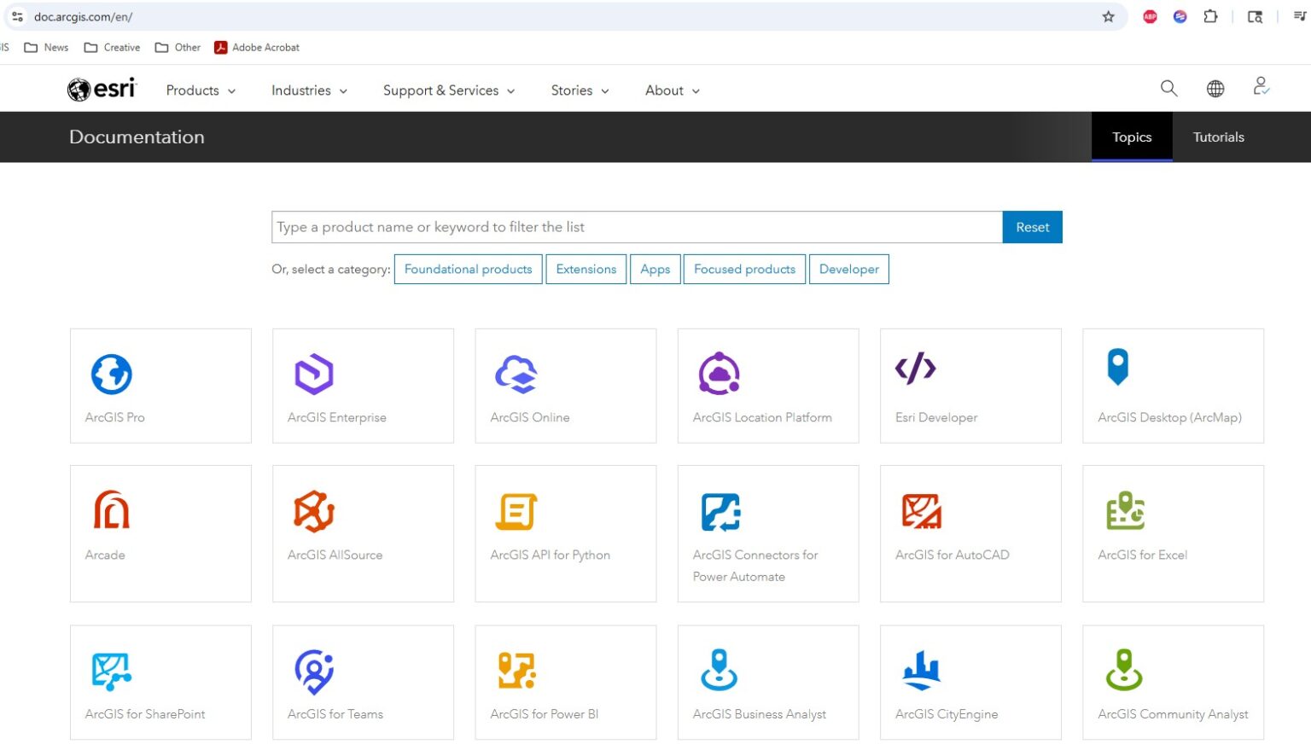
Task: Click the globe language selector icon
Action: (1215, 89)
